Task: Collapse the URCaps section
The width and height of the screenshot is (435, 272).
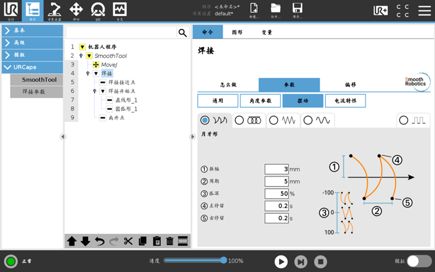Action: pos(33,67)
